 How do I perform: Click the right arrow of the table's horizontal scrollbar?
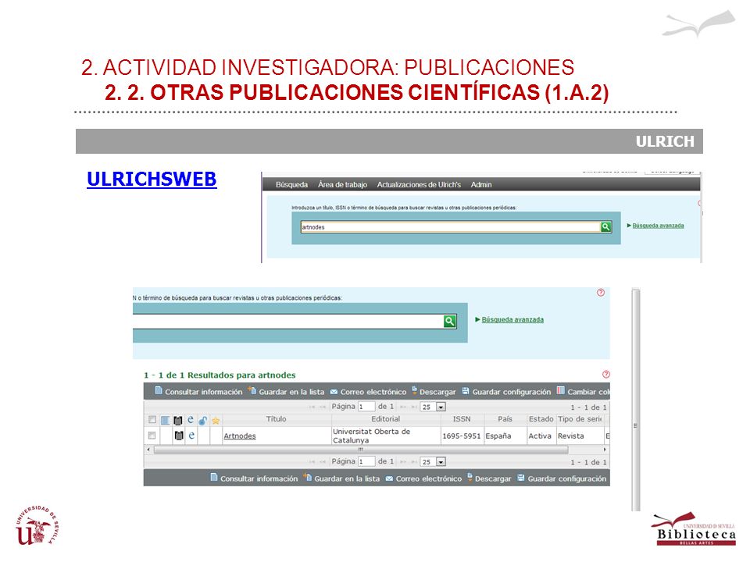click(x=605, y=450)
